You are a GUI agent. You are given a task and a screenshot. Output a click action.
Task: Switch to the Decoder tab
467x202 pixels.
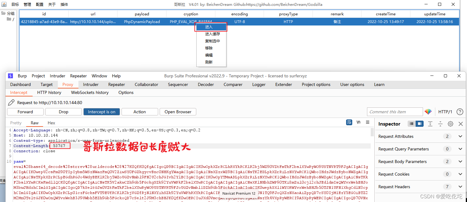click(x=206, y=84)
